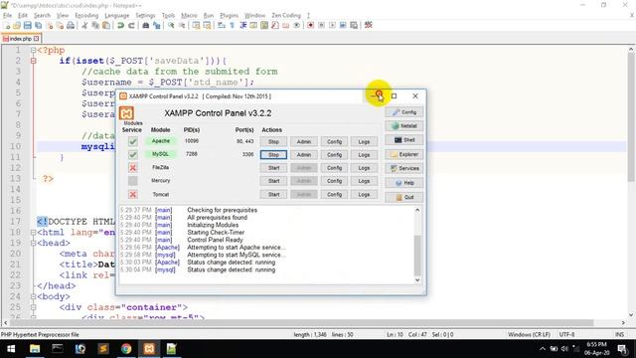Open Chrome from the Windows taskbar

pos(126,349)
